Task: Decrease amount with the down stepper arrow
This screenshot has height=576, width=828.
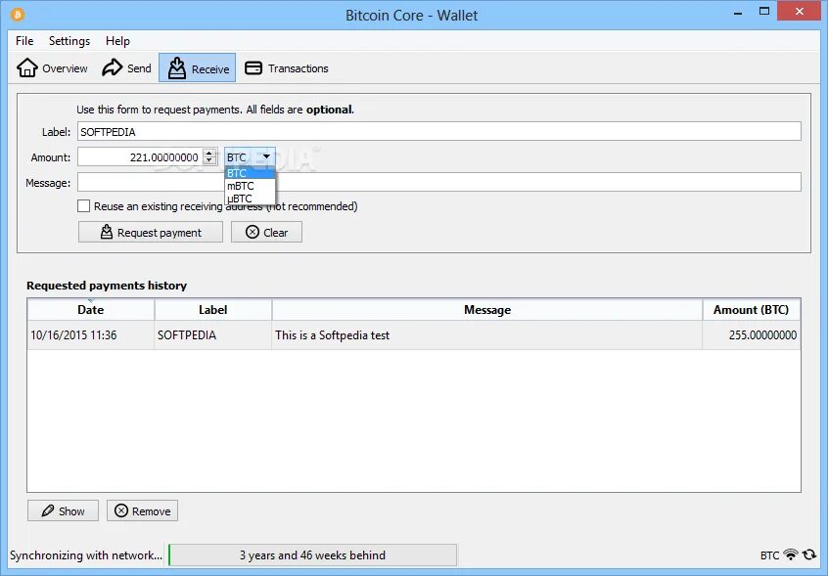Action: click(x=209, y=160)
